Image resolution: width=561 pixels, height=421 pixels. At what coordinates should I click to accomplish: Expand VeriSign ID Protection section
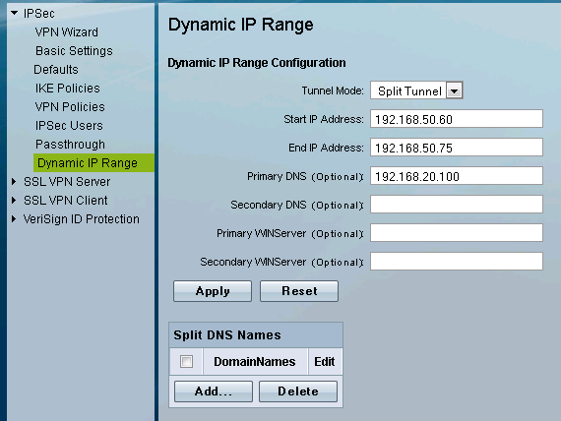click(x=14, y=219)
